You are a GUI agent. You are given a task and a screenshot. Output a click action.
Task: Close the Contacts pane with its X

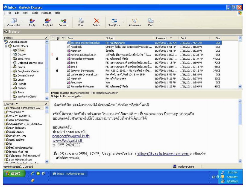pyautogui.click(x=46, y=104)
